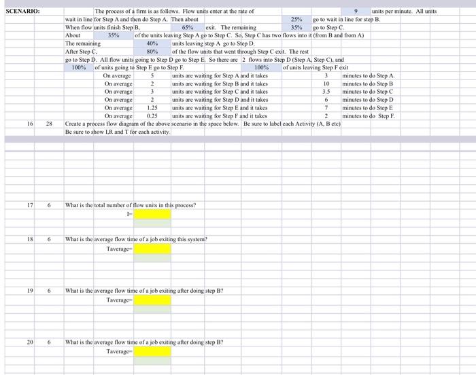476x375 pixels.
Task: Click 'What is the total number of flow units' question
Action: 131,205
